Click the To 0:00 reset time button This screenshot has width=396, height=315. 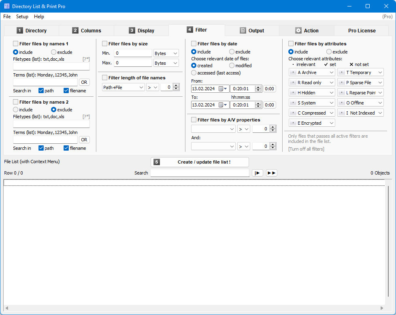point(270,105)
